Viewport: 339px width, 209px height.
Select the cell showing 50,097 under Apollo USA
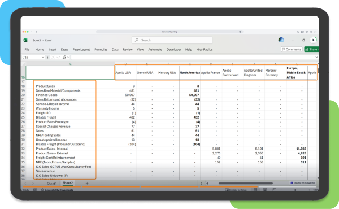point(125,95)
